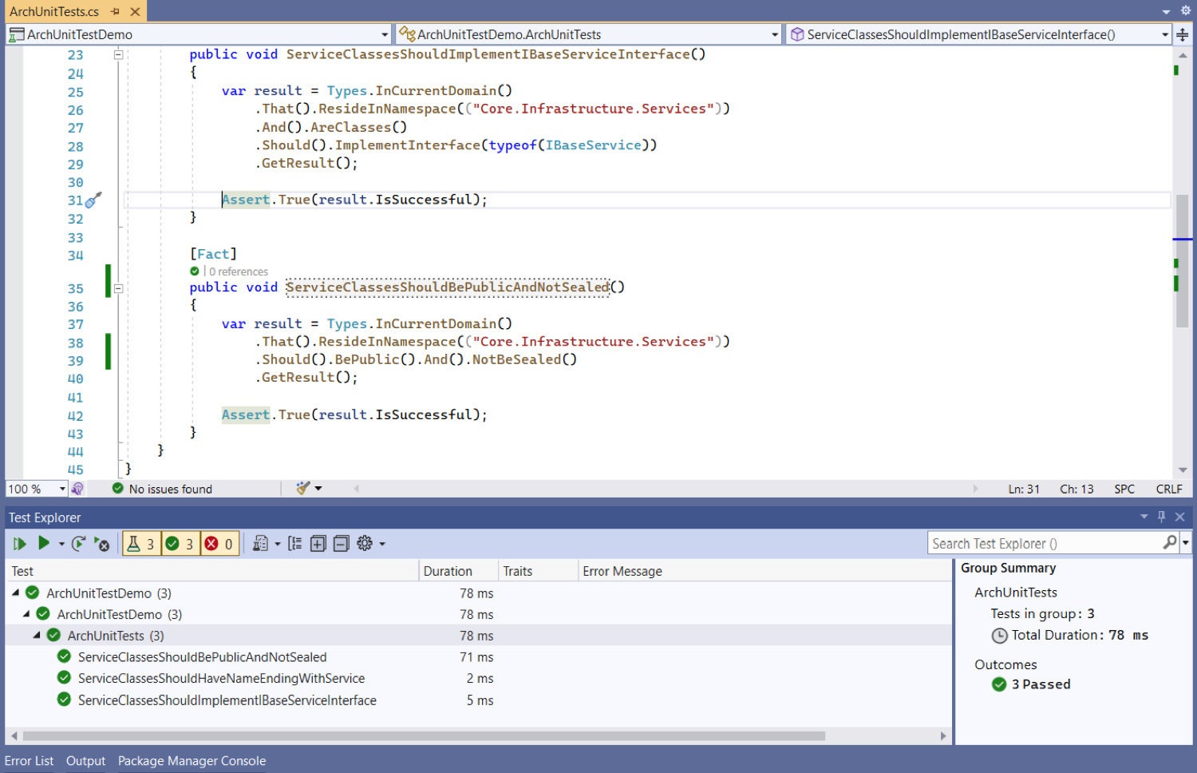Viewport: 1197px width, 773px height.
Task: Open the playlist dropdown arrow
Action: [x=278, y=544]
